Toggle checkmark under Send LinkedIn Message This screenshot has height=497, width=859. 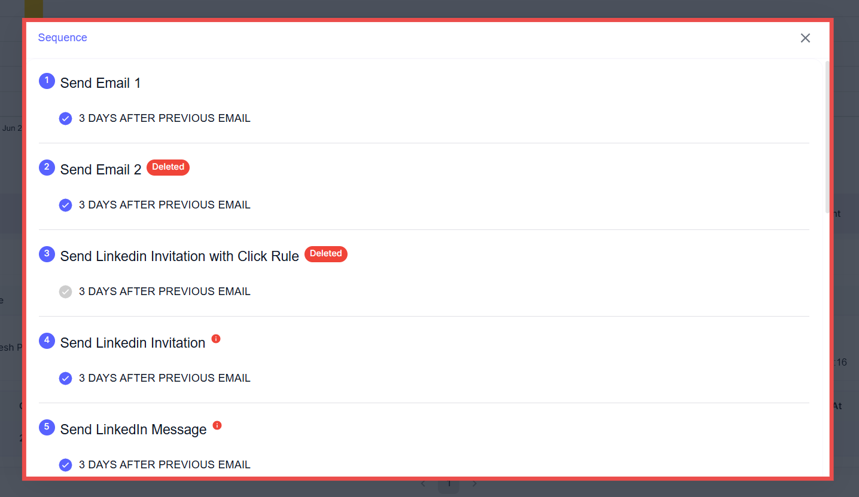point(66,465)
